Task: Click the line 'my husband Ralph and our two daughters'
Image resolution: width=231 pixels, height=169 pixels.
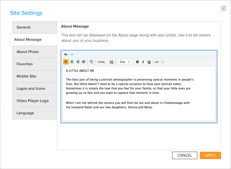Action: [x=109, y=107]
